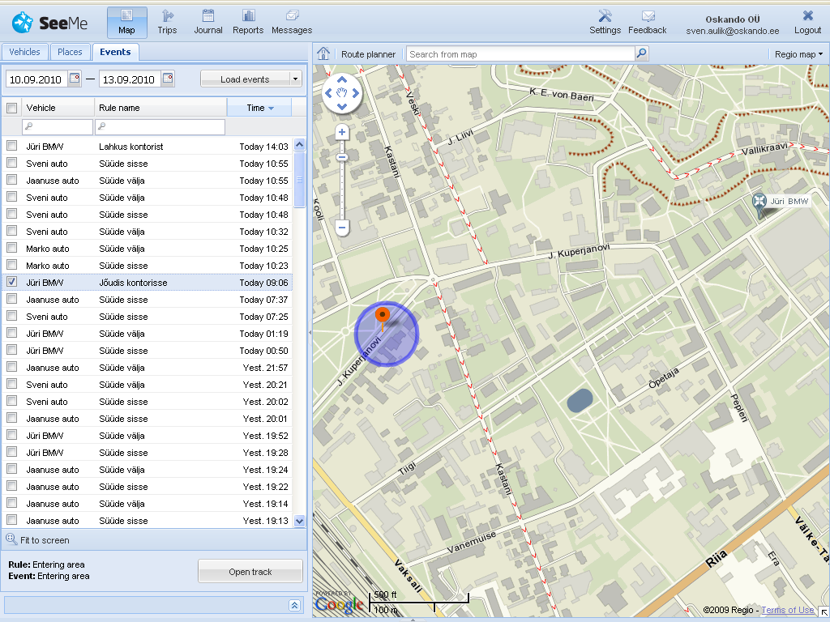Viewport: 830px width, 622px height.
Task: Open the Regio map type dropdown
Action: pos(798,54)
